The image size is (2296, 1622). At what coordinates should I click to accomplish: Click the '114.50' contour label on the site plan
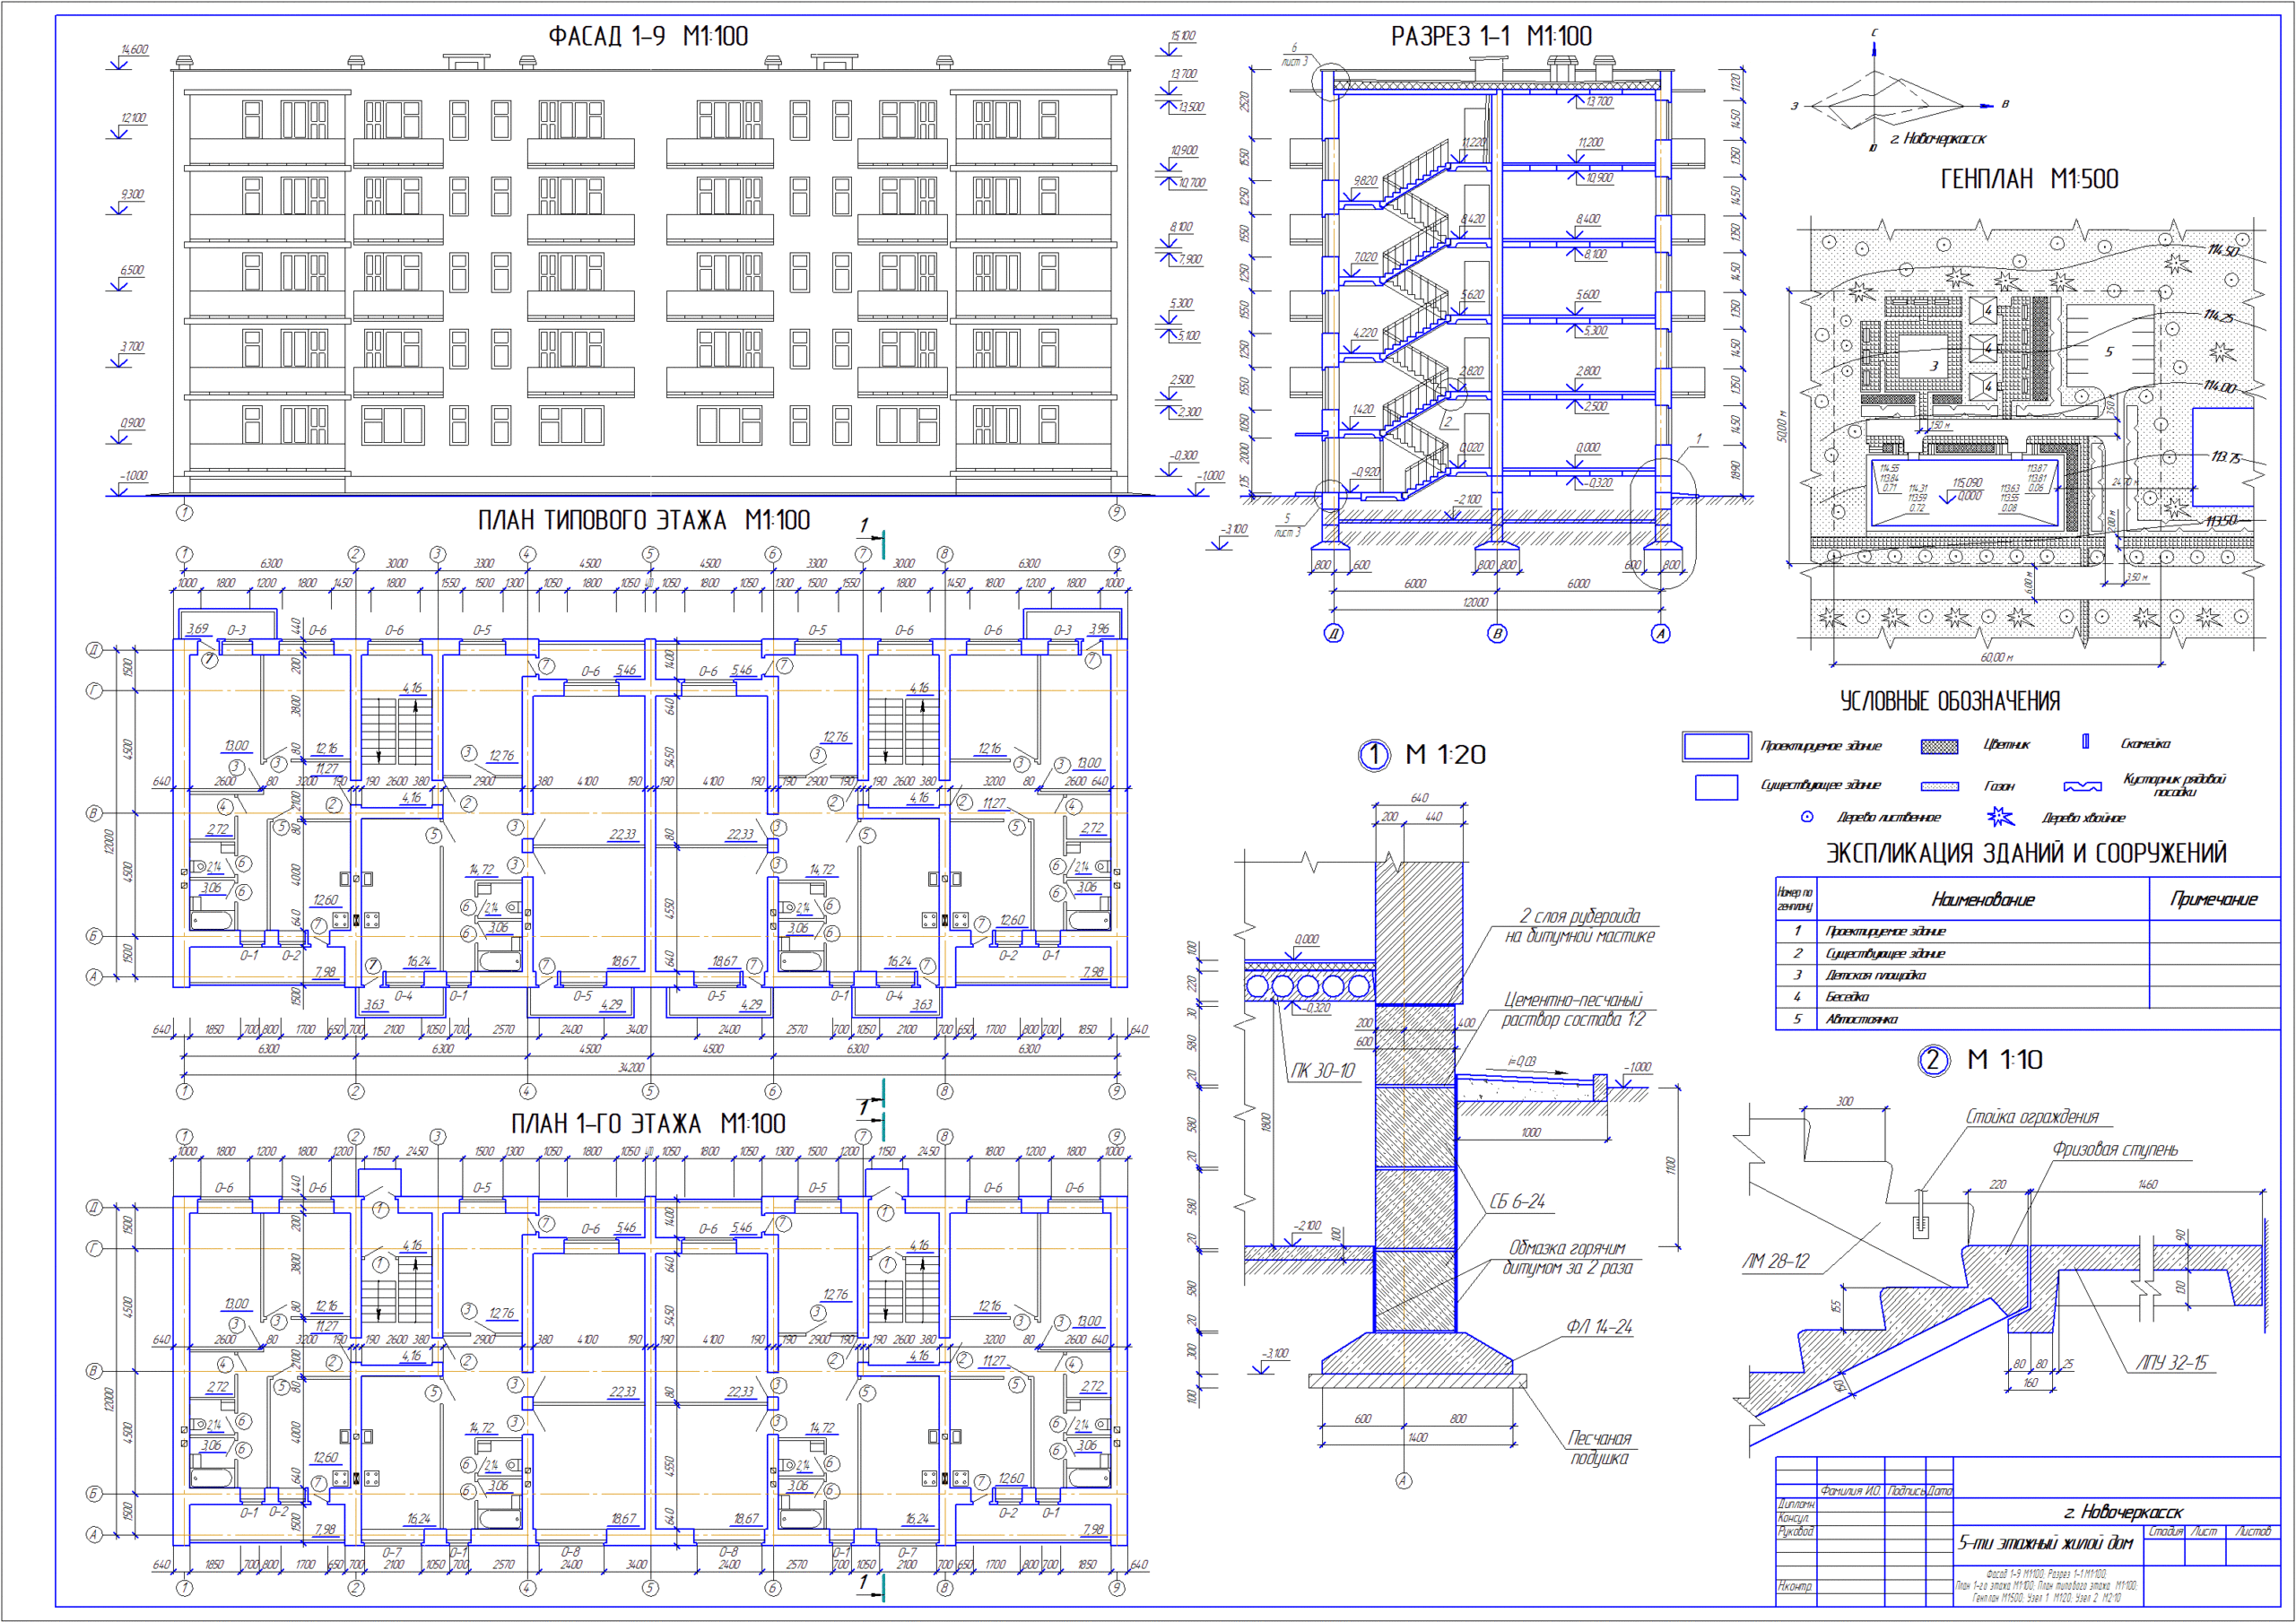pos(2223,250)
